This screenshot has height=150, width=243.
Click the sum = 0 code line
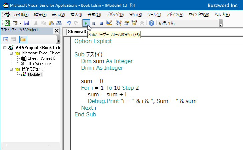point(92,81)
